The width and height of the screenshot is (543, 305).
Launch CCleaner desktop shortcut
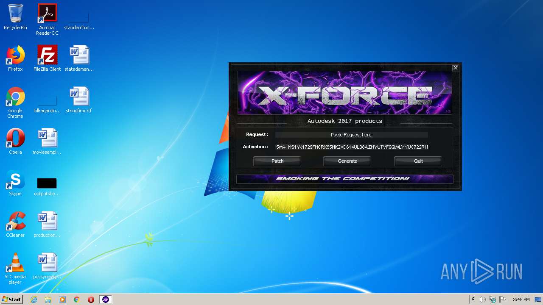tap(15, 225)
